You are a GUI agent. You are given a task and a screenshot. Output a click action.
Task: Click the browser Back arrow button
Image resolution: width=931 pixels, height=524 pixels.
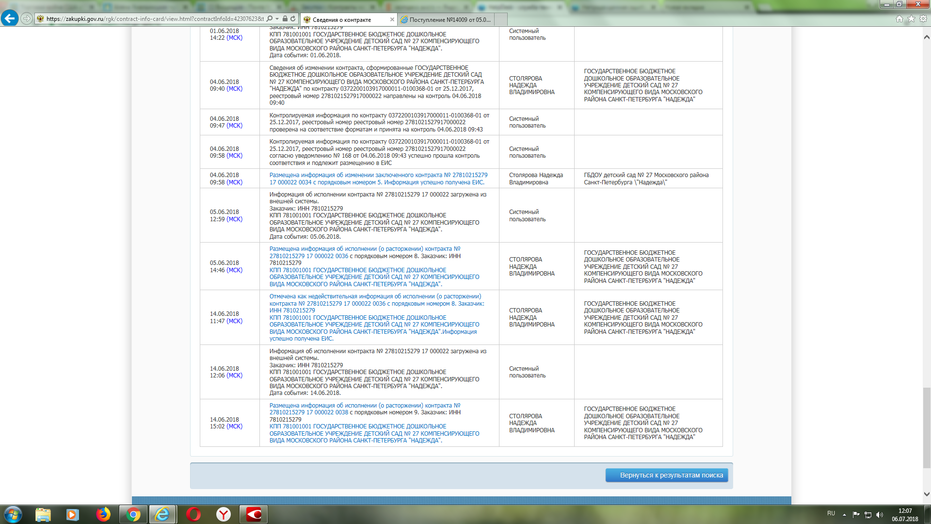point(10,18)
